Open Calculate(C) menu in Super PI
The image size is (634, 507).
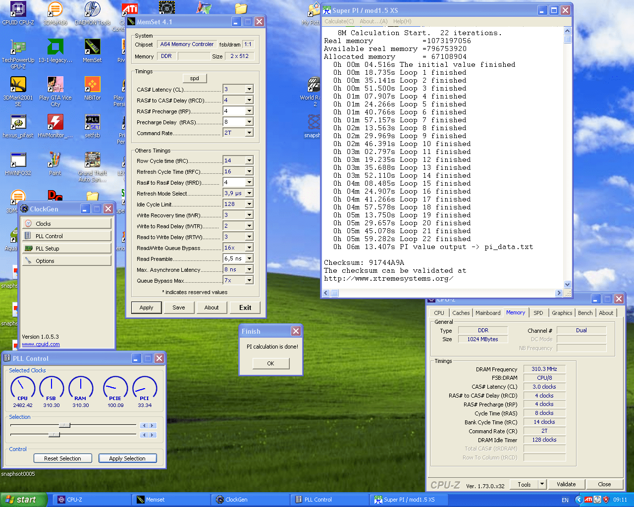pos(339,21)
